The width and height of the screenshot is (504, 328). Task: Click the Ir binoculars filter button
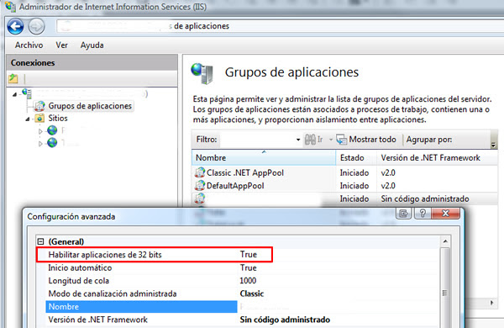[x=310, y=140]
